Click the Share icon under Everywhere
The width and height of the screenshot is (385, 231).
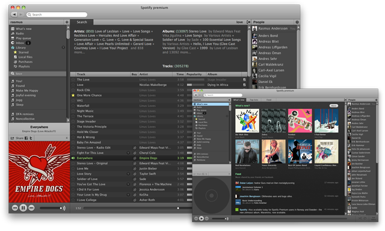tap(12, 138)
